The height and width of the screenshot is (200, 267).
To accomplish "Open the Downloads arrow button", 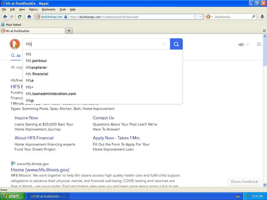I will pyautogui.click(x=262, y=17).
